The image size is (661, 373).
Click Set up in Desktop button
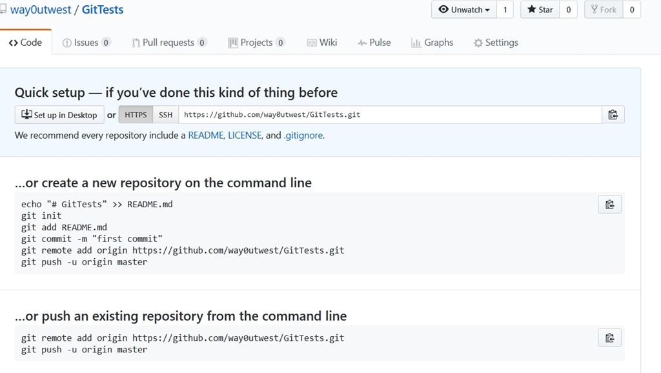[59, 115]
